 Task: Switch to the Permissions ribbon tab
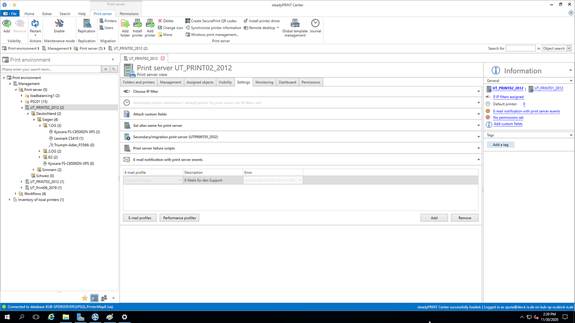[x=129, y=14]
